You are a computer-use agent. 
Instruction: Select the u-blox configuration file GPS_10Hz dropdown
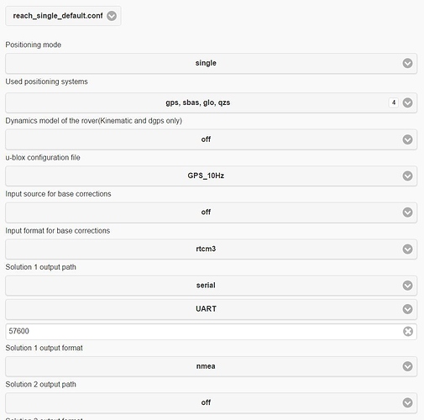[211, 176]
